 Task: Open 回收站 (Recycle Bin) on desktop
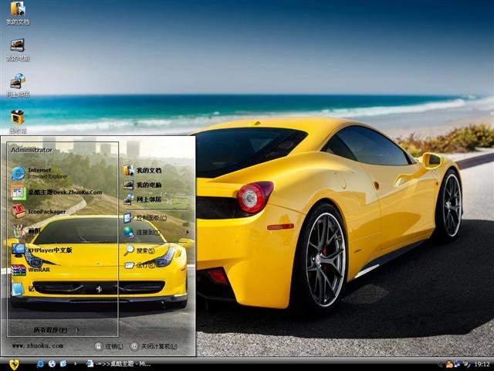coord(17,118)
